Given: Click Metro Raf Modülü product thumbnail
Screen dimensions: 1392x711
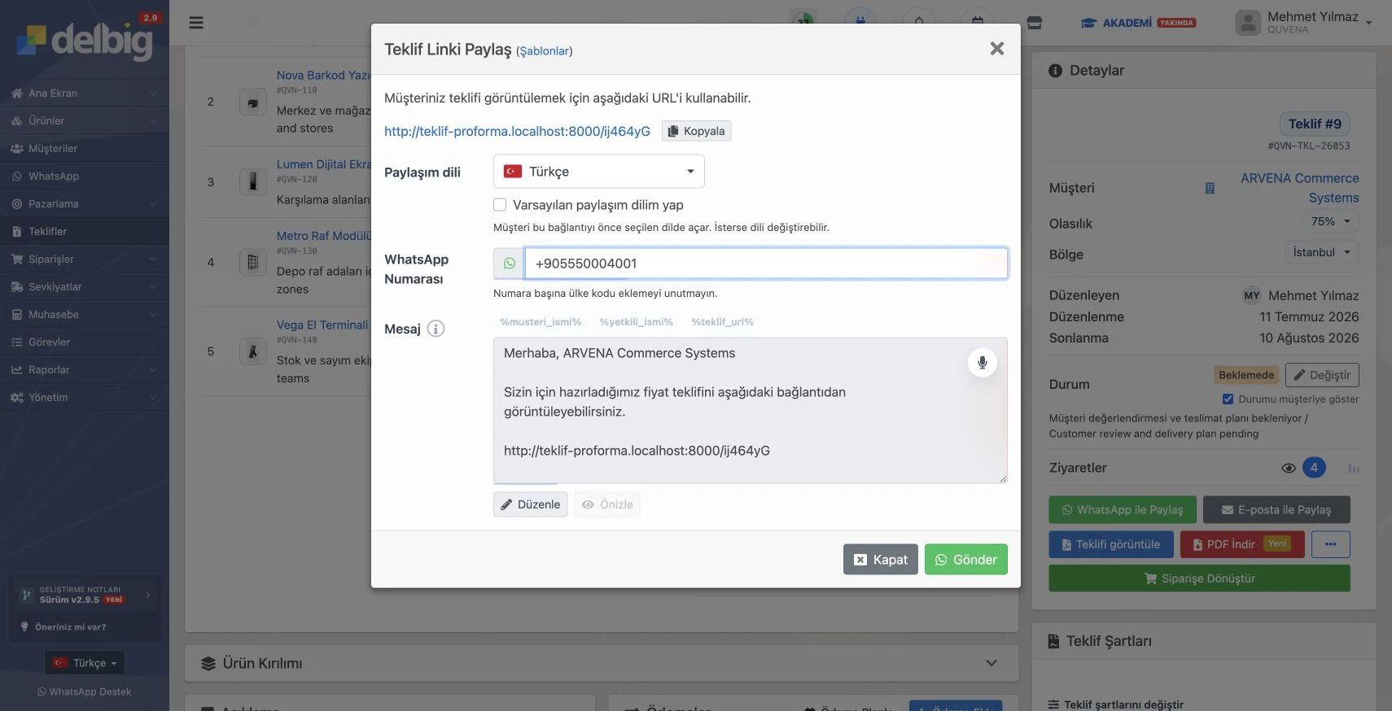Looking at the screenshot, I should point(253,262).
